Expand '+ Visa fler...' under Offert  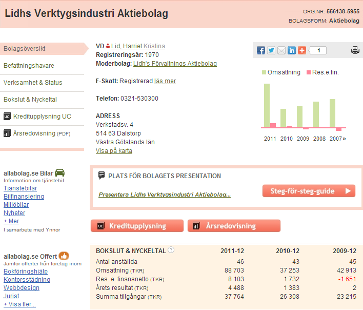click(19, 304)
